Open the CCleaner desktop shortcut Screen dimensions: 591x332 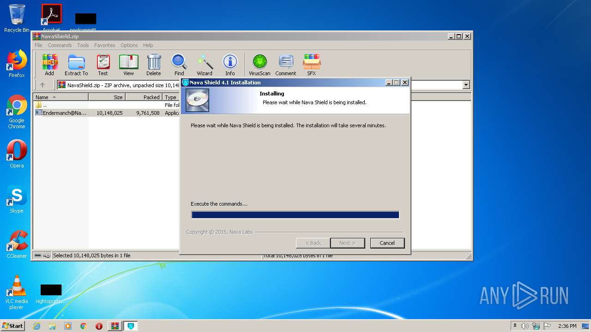coord(17,244)
